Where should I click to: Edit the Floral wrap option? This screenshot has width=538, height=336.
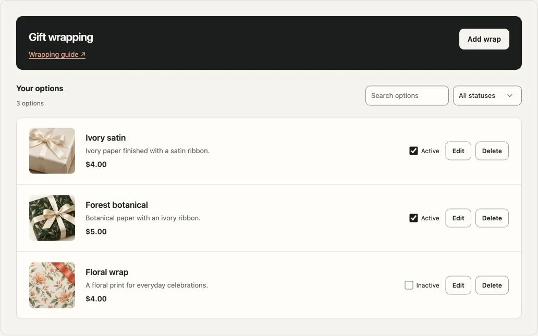458,285
